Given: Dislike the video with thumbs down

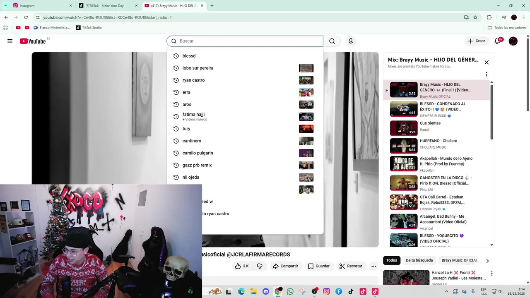Looking at the screenshot, I should [260, 266].
